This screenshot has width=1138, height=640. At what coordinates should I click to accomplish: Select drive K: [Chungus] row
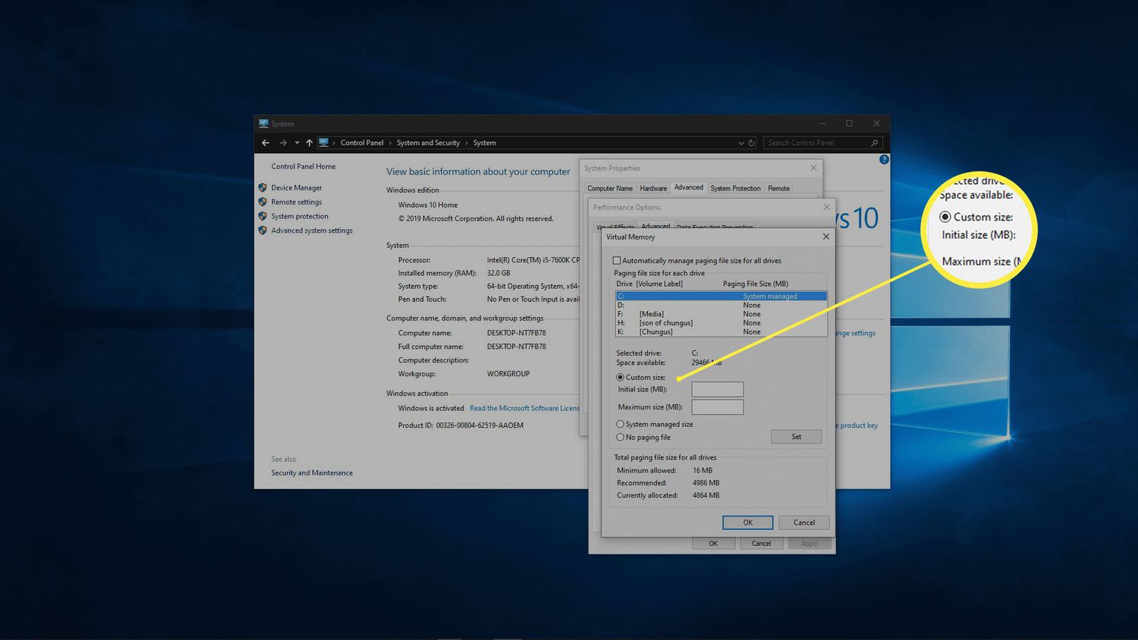pos(721,331)
